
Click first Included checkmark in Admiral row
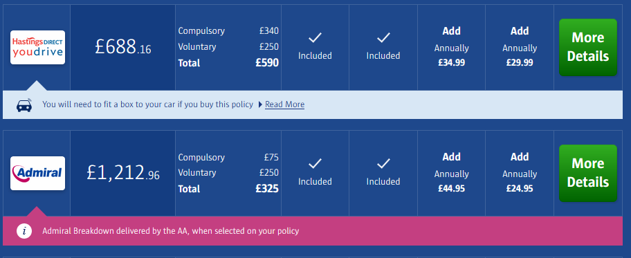[x=315, y=163]
